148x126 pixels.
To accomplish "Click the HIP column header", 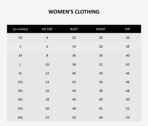I will (127, 29).
